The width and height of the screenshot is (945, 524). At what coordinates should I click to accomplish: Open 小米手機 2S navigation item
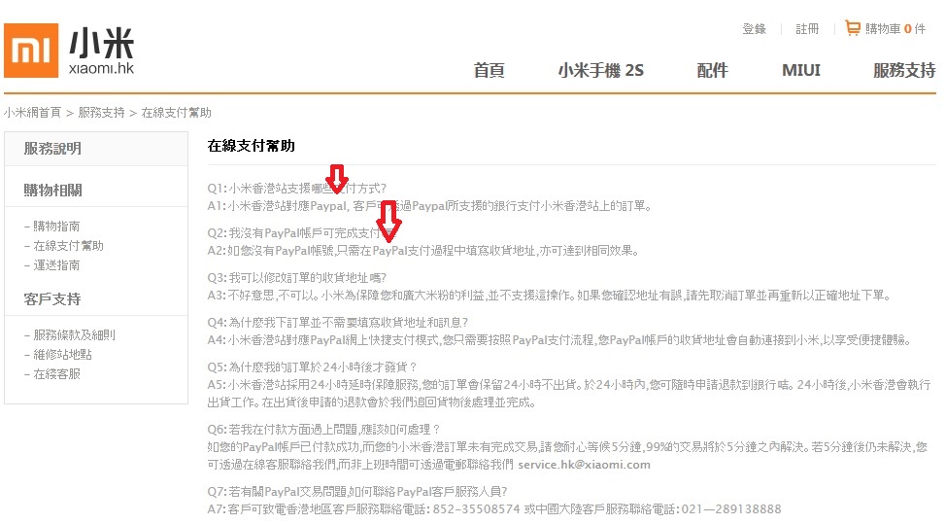[x=601, y=71]
